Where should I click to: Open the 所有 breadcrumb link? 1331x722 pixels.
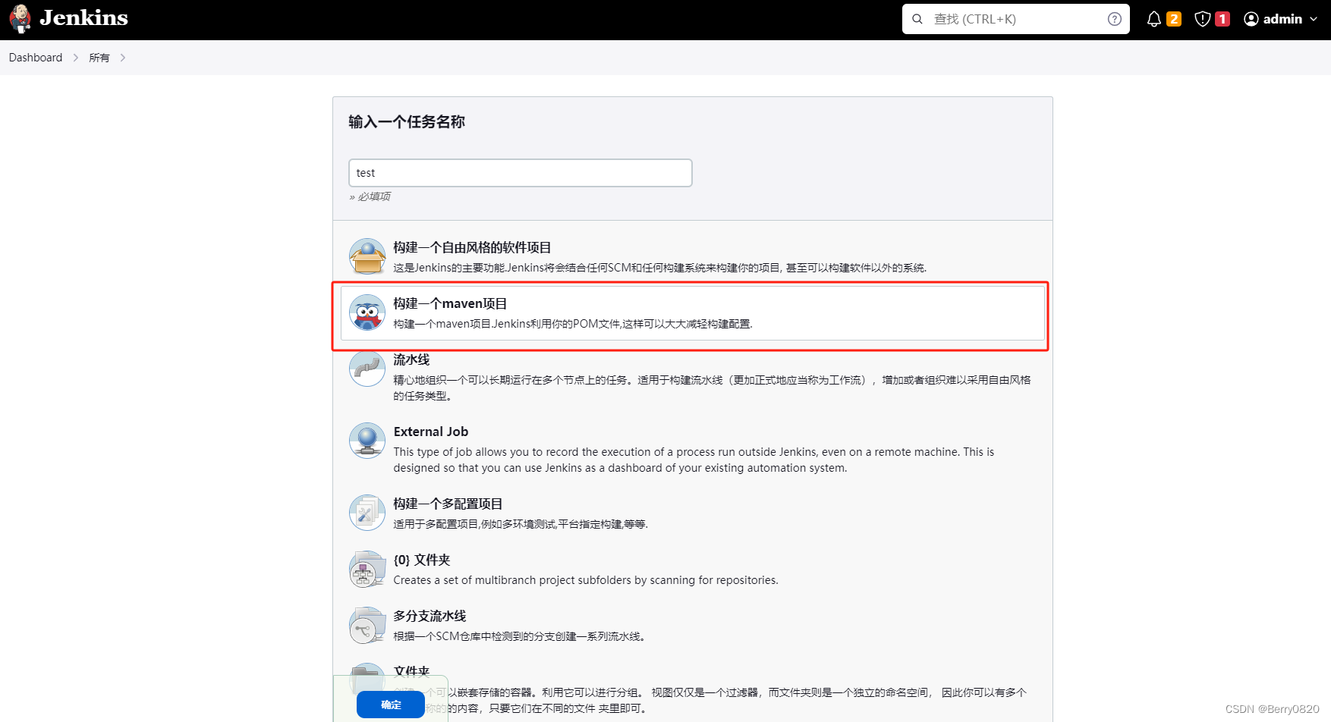coord(99,58)
